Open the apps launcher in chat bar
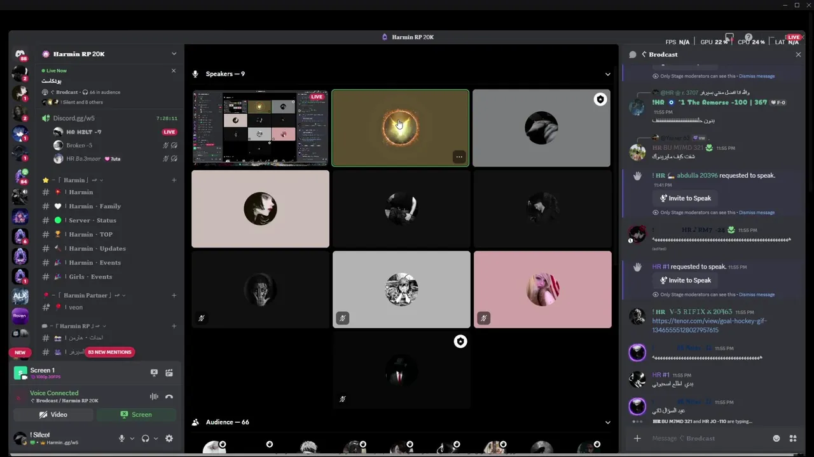 [x=793, y=439]
